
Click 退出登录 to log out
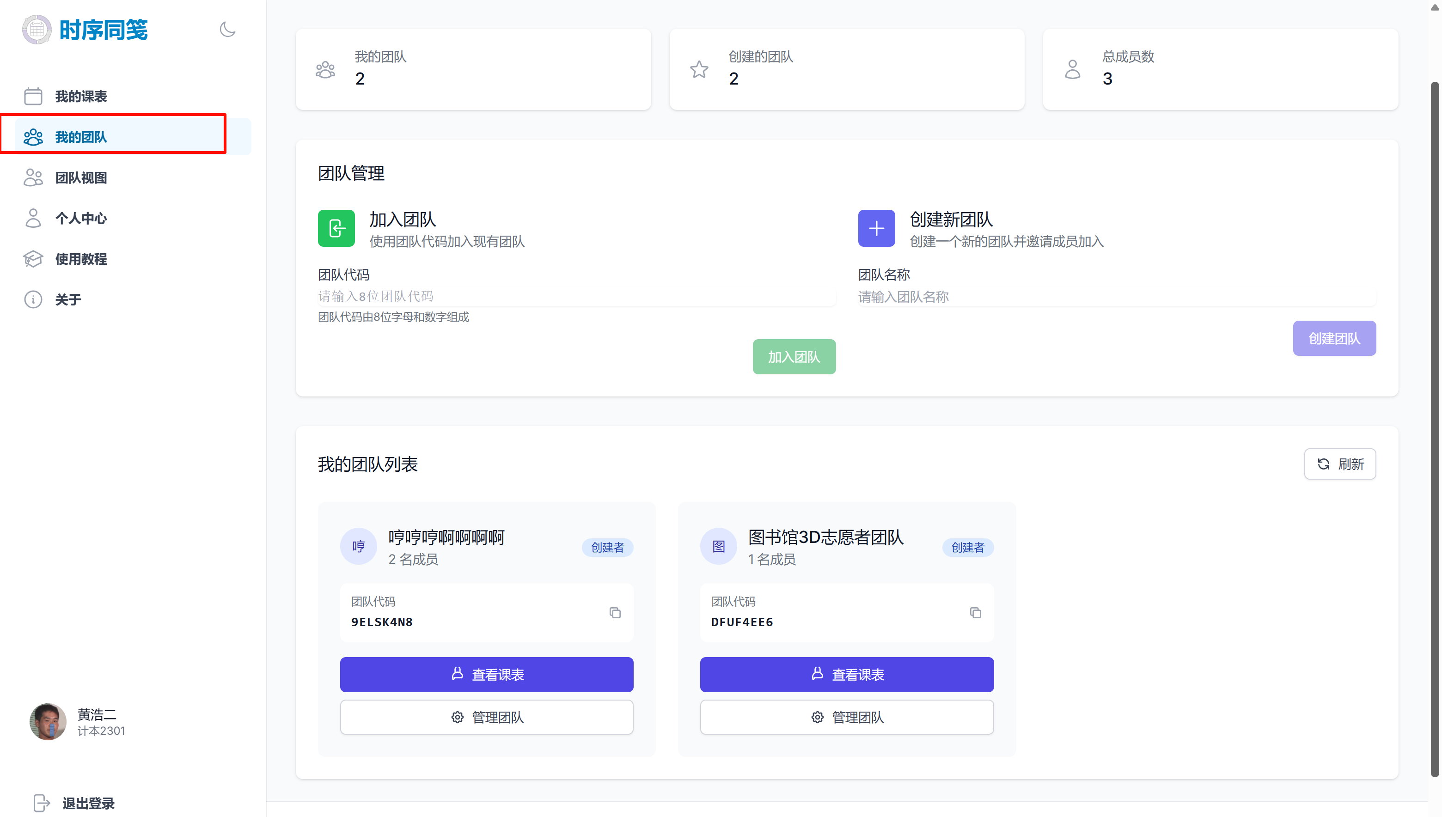[x=87, y=803]
